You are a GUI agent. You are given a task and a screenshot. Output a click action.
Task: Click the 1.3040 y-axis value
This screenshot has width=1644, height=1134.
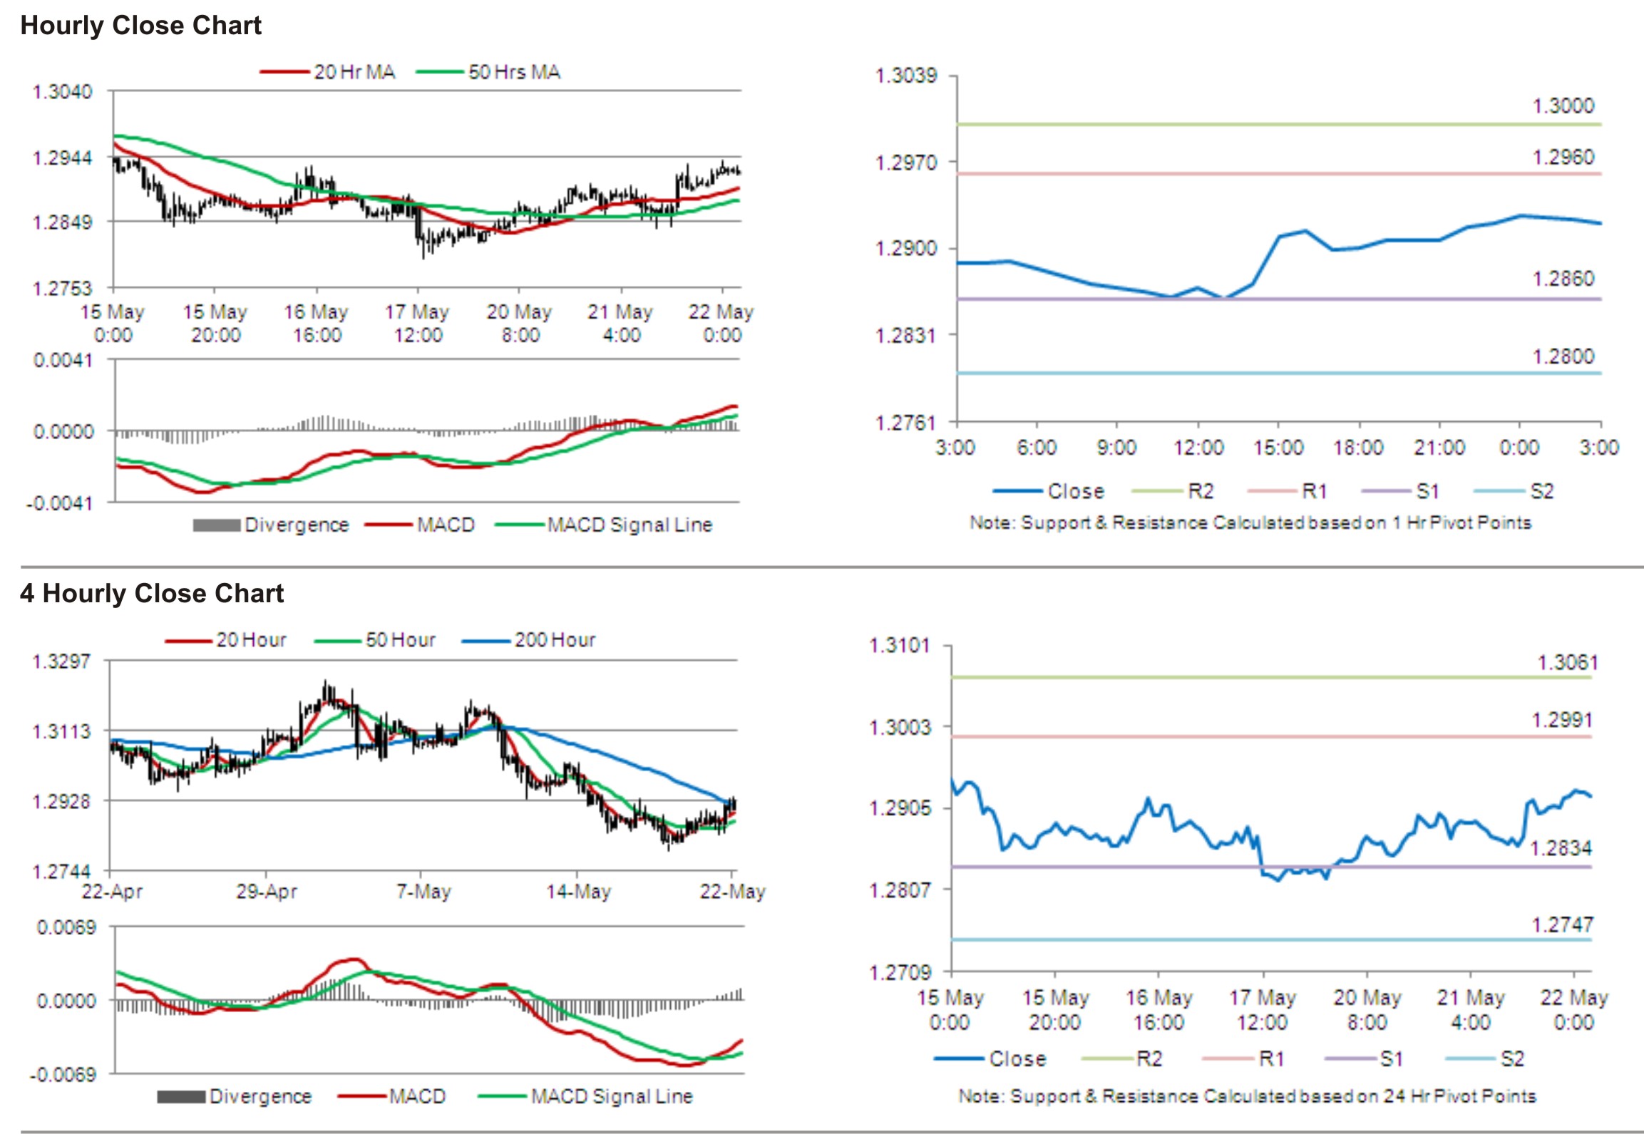pos(63,92)
